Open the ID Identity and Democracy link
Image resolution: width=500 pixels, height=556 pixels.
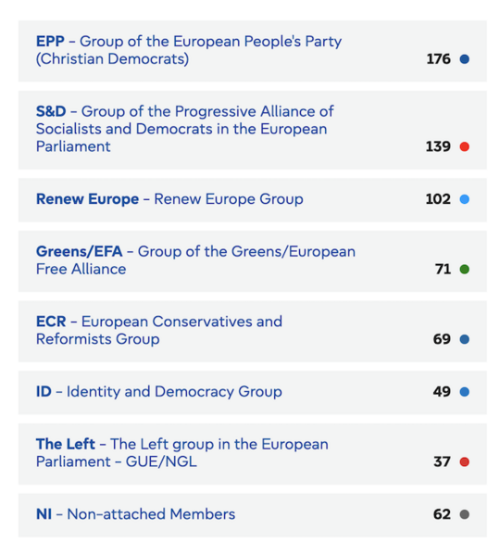coord(158,391)
